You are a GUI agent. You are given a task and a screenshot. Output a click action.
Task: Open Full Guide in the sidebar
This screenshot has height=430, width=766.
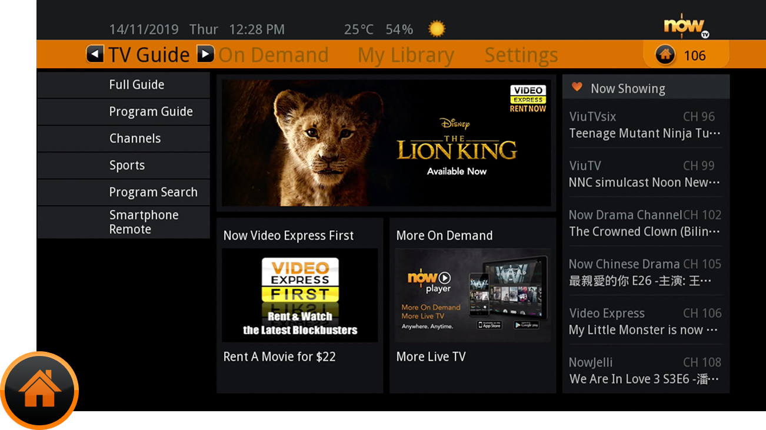click(x=124, y=85)
